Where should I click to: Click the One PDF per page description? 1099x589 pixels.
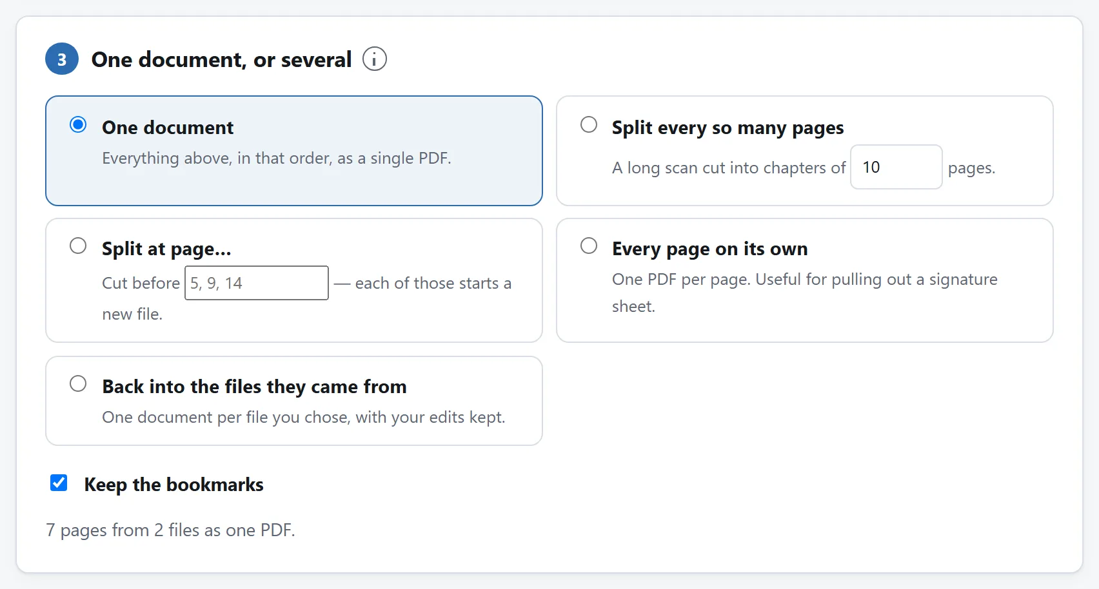click(x=805, y=293)
